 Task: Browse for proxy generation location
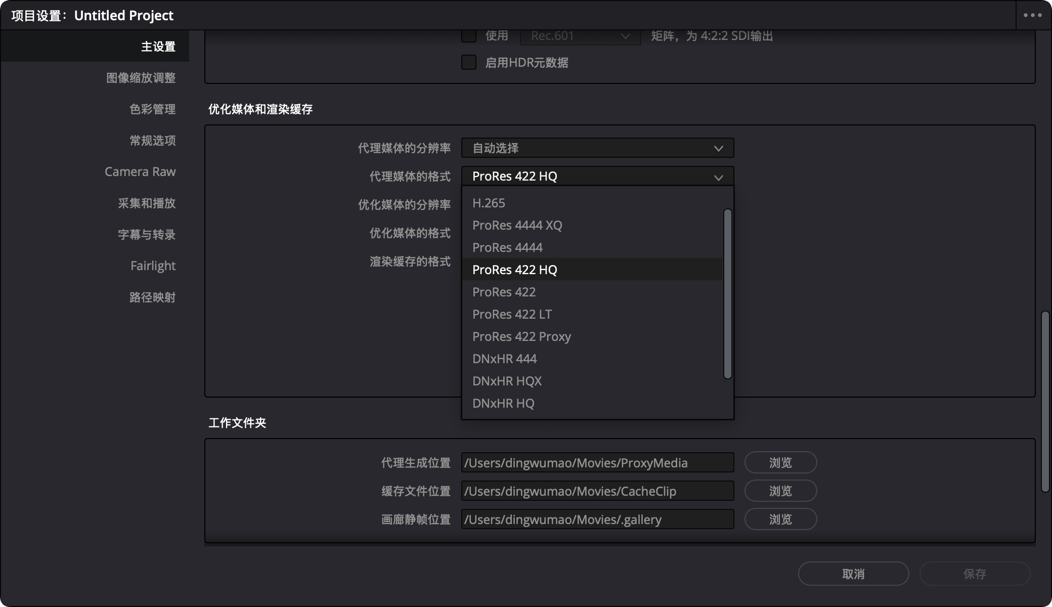[780, 462]
